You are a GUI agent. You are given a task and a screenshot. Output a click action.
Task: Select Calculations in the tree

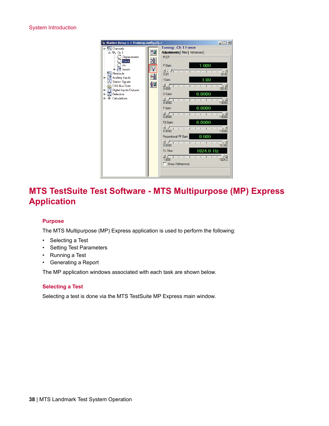[120, 98]
